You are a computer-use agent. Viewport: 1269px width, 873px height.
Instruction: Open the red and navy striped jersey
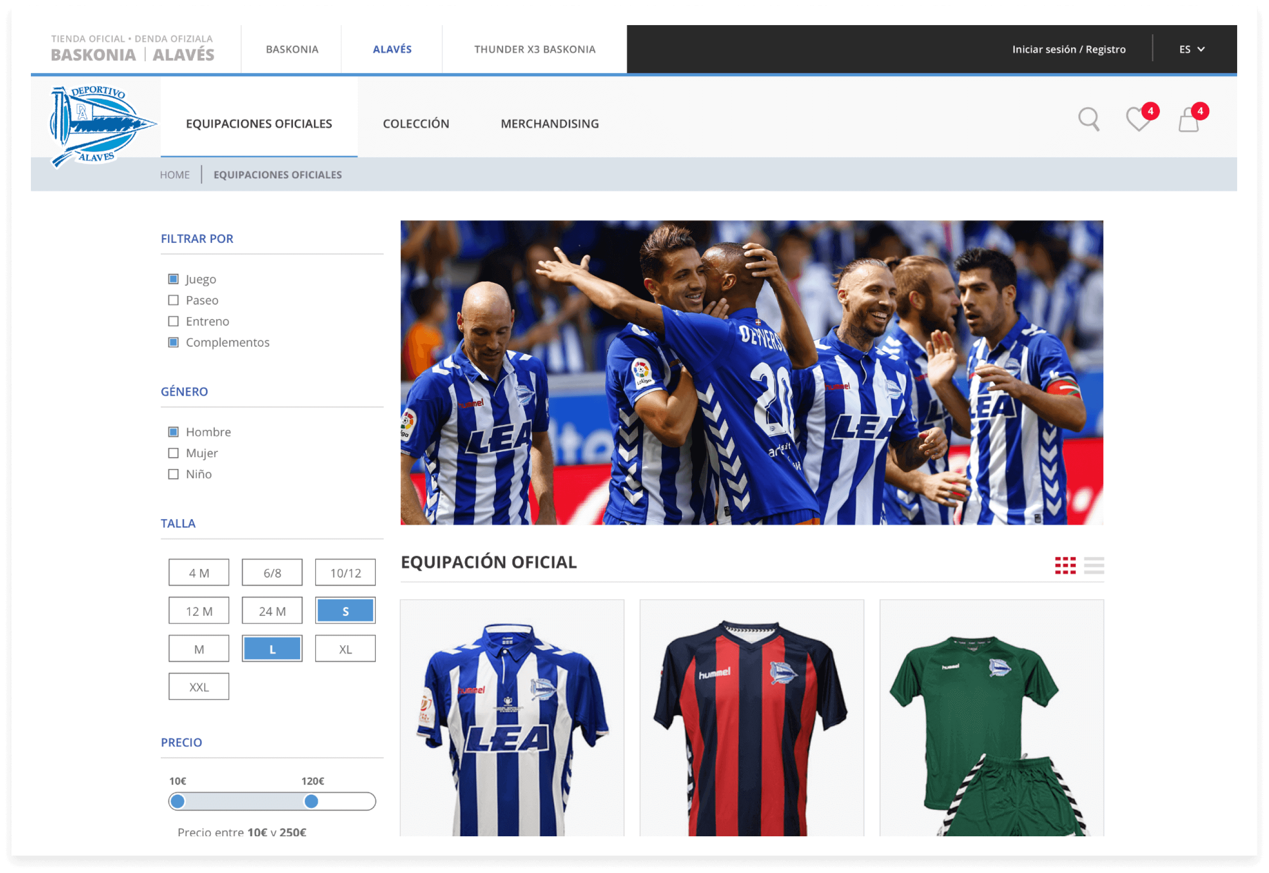pyautogui.click(x=751, y=718)
